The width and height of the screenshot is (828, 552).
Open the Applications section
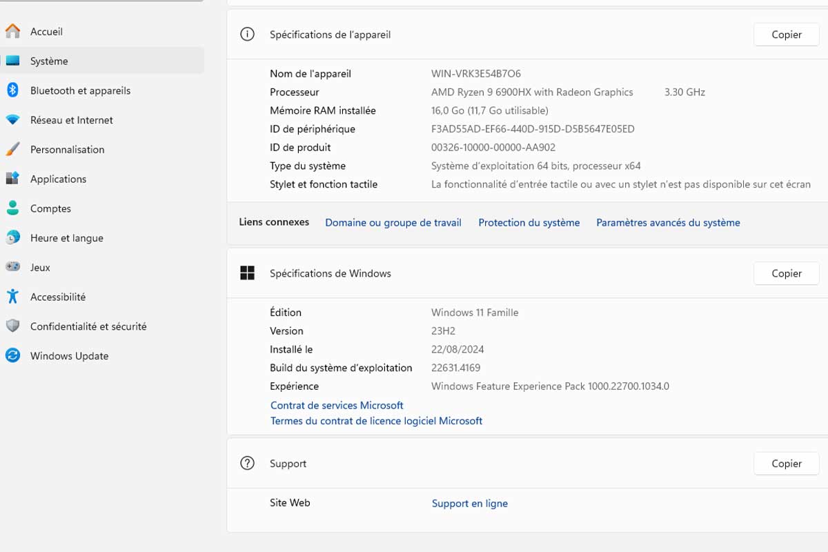102,179
